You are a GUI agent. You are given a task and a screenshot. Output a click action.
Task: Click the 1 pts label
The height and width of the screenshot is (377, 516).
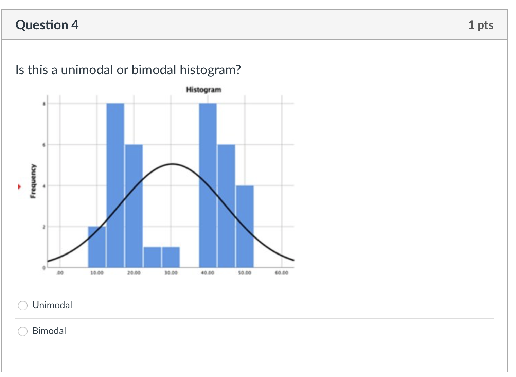click(x=481, y=24)
